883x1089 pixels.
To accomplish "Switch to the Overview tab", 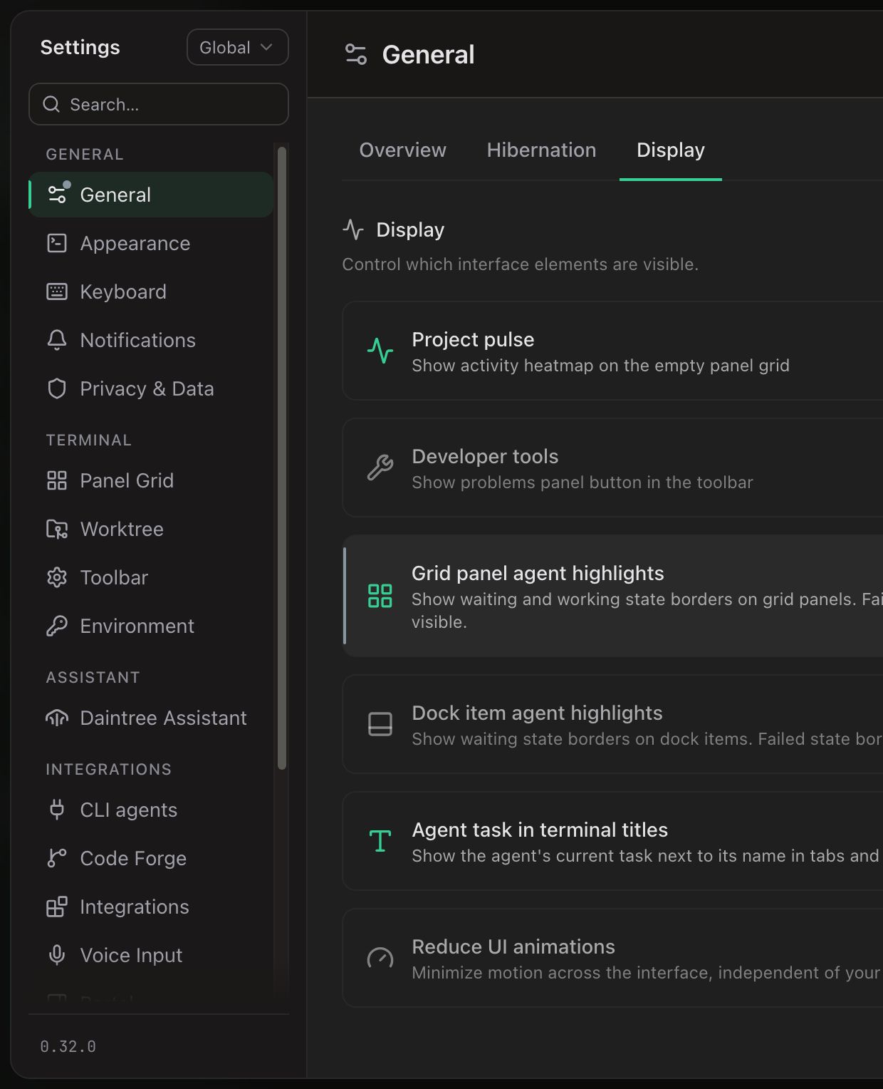I will coord(402,150).
